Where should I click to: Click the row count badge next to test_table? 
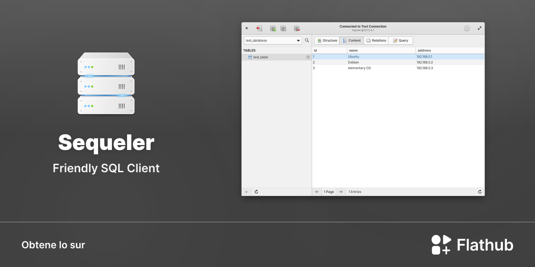(x=308, y=57)
